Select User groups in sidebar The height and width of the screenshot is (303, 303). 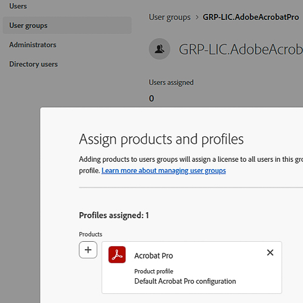(67, 25)
